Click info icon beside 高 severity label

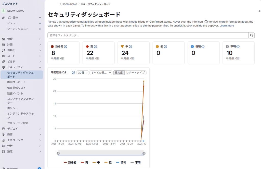click(x=95, y=47)
